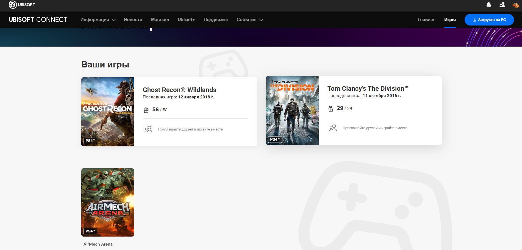Click the AirMech Arena title text
Viewport: 522px width, 250px height.
coord(98,244)
